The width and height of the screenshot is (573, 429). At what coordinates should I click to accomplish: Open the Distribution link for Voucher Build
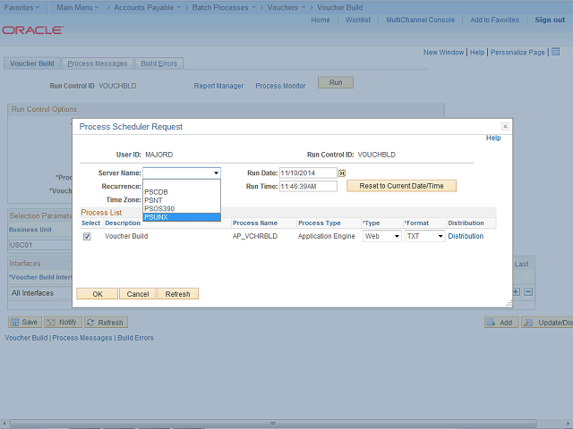[x=466, y=236]
